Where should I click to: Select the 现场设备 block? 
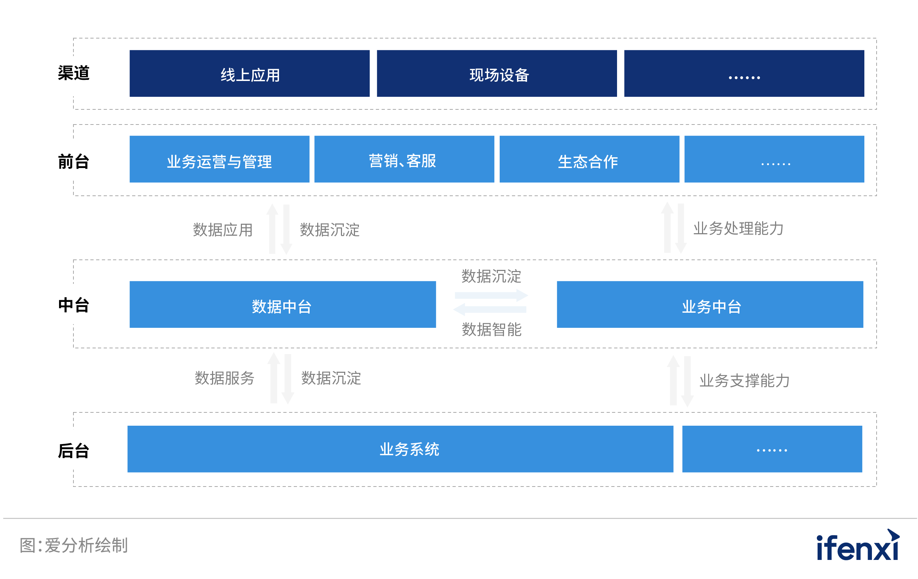point(497,73)
